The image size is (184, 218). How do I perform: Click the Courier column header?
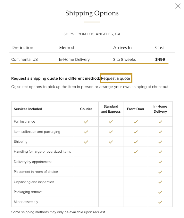[x=86, y=109]
